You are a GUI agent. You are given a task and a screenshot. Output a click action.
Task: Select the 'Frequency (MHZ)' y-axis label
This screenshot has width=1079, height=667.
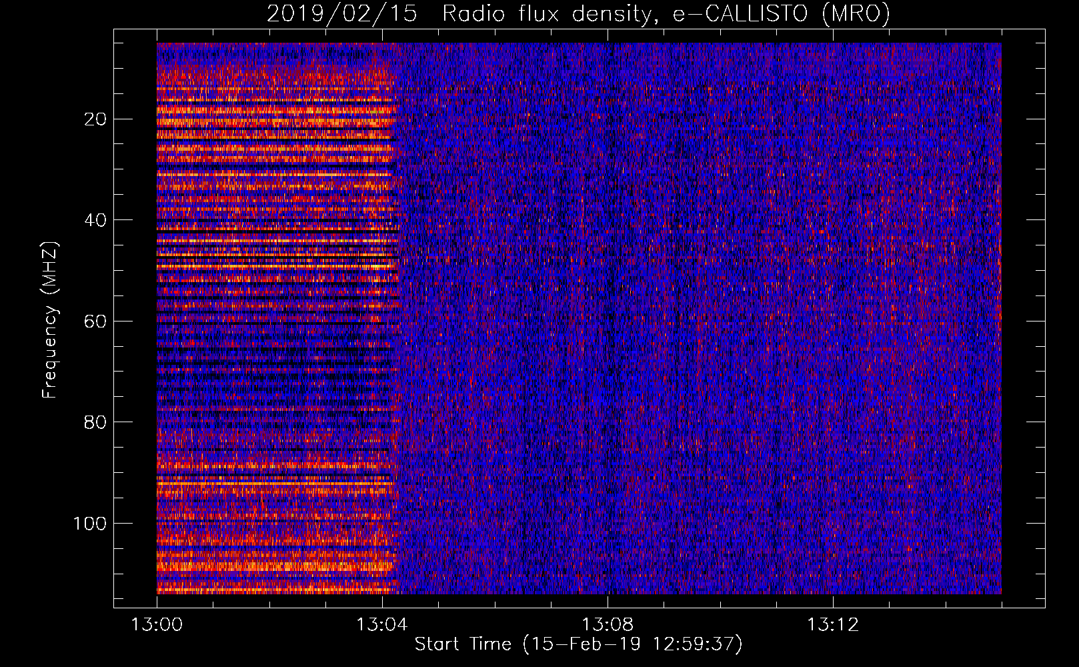point(50,320)
